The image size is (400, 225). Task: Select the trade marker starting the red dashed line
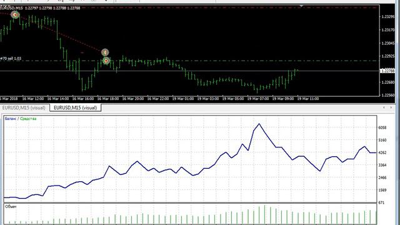click(15, 15)
